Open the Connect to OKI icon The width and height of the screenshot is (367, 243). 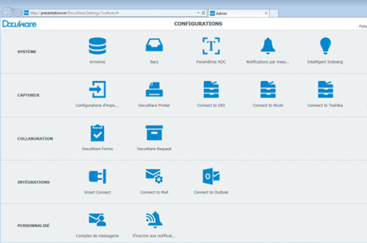tap(211, 89)
